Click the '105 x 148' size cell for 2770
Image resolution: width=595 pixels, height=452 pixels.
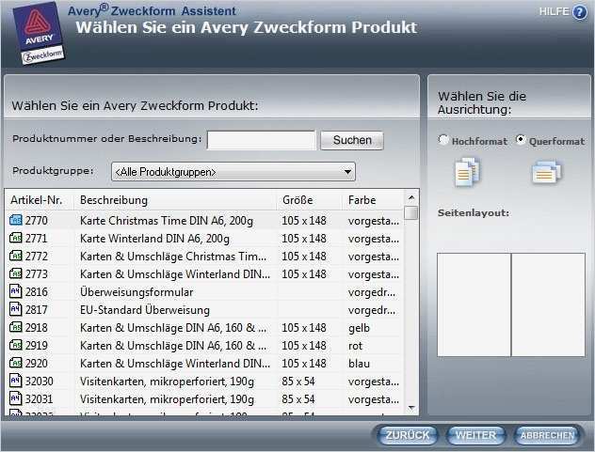point(304,220)
